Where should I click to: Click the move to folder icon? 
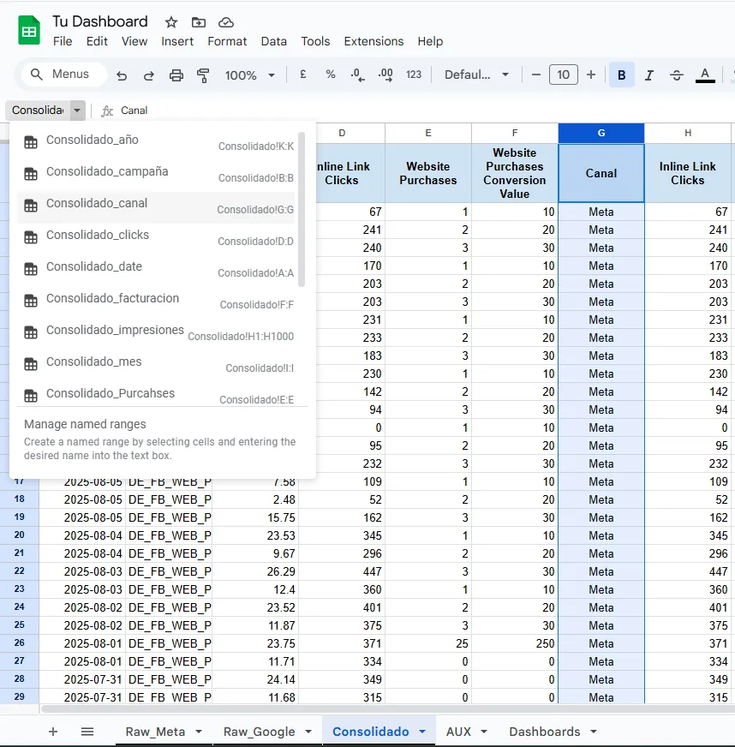pos(199,22)
